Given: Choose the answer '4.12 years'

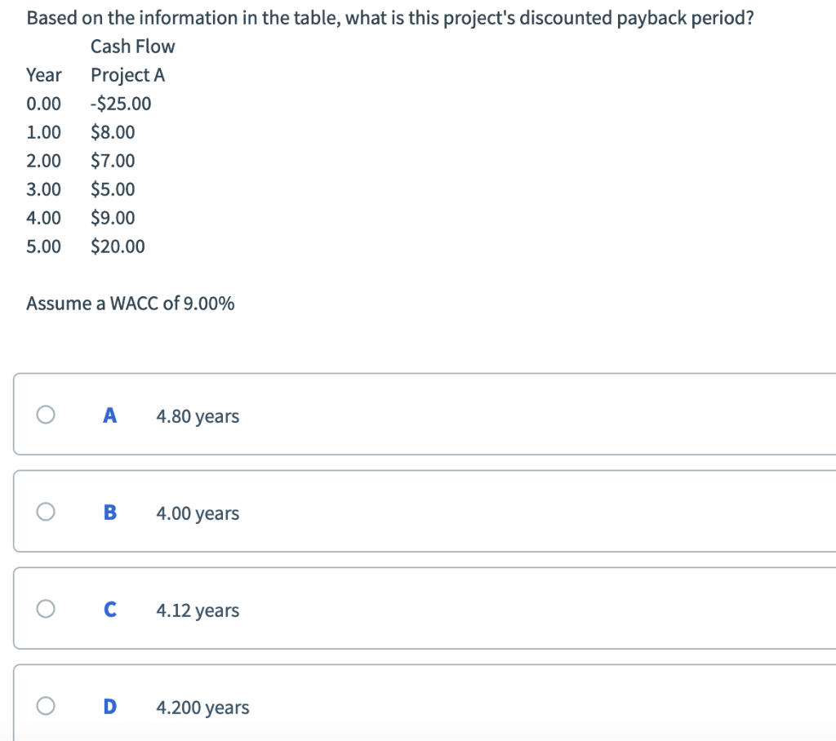Looking at the screenshot, I should coord(198,610).
